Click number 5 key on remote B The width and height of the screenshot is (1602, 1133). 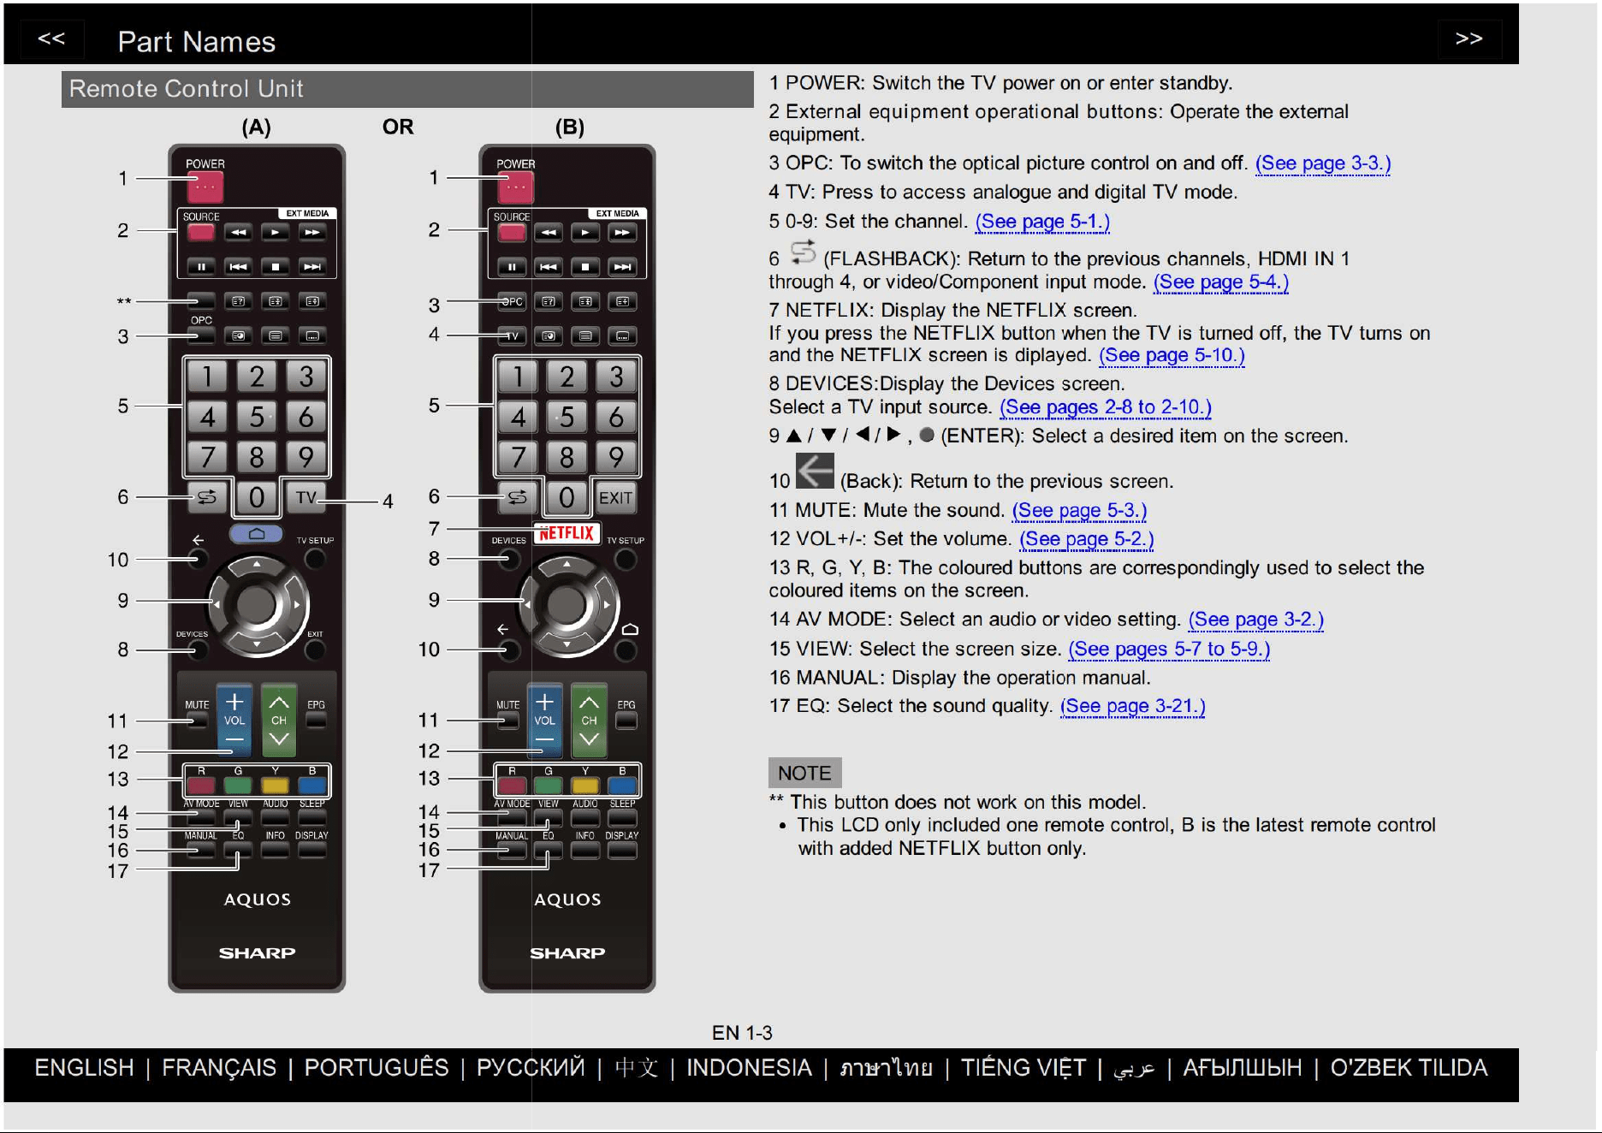pos(567,417)
